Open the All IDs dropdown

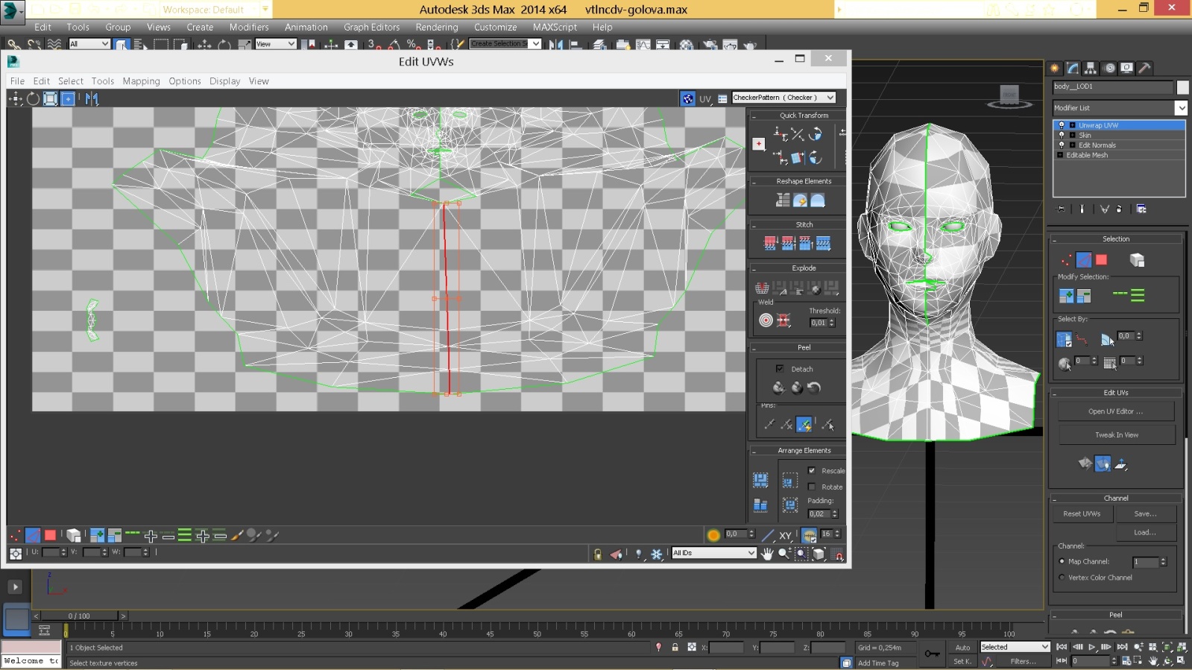714,553
